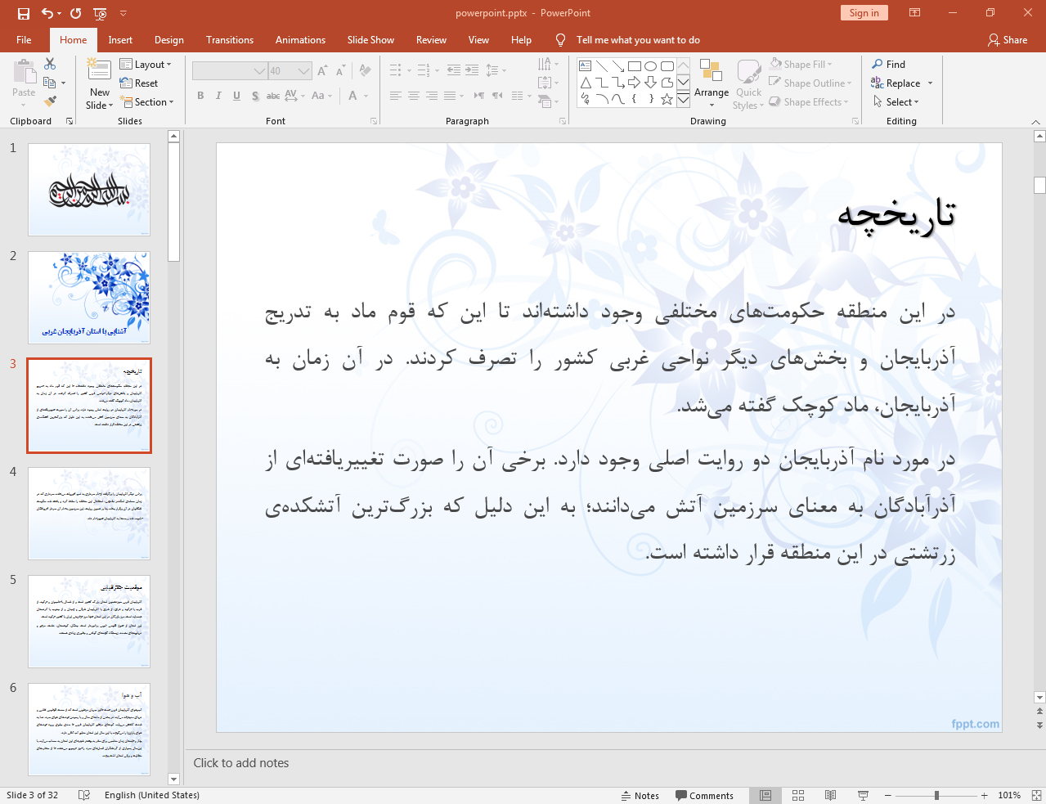Start Slide Show from status bar icon
This screenshot has height=804, width=1046.
coord(863,795)
